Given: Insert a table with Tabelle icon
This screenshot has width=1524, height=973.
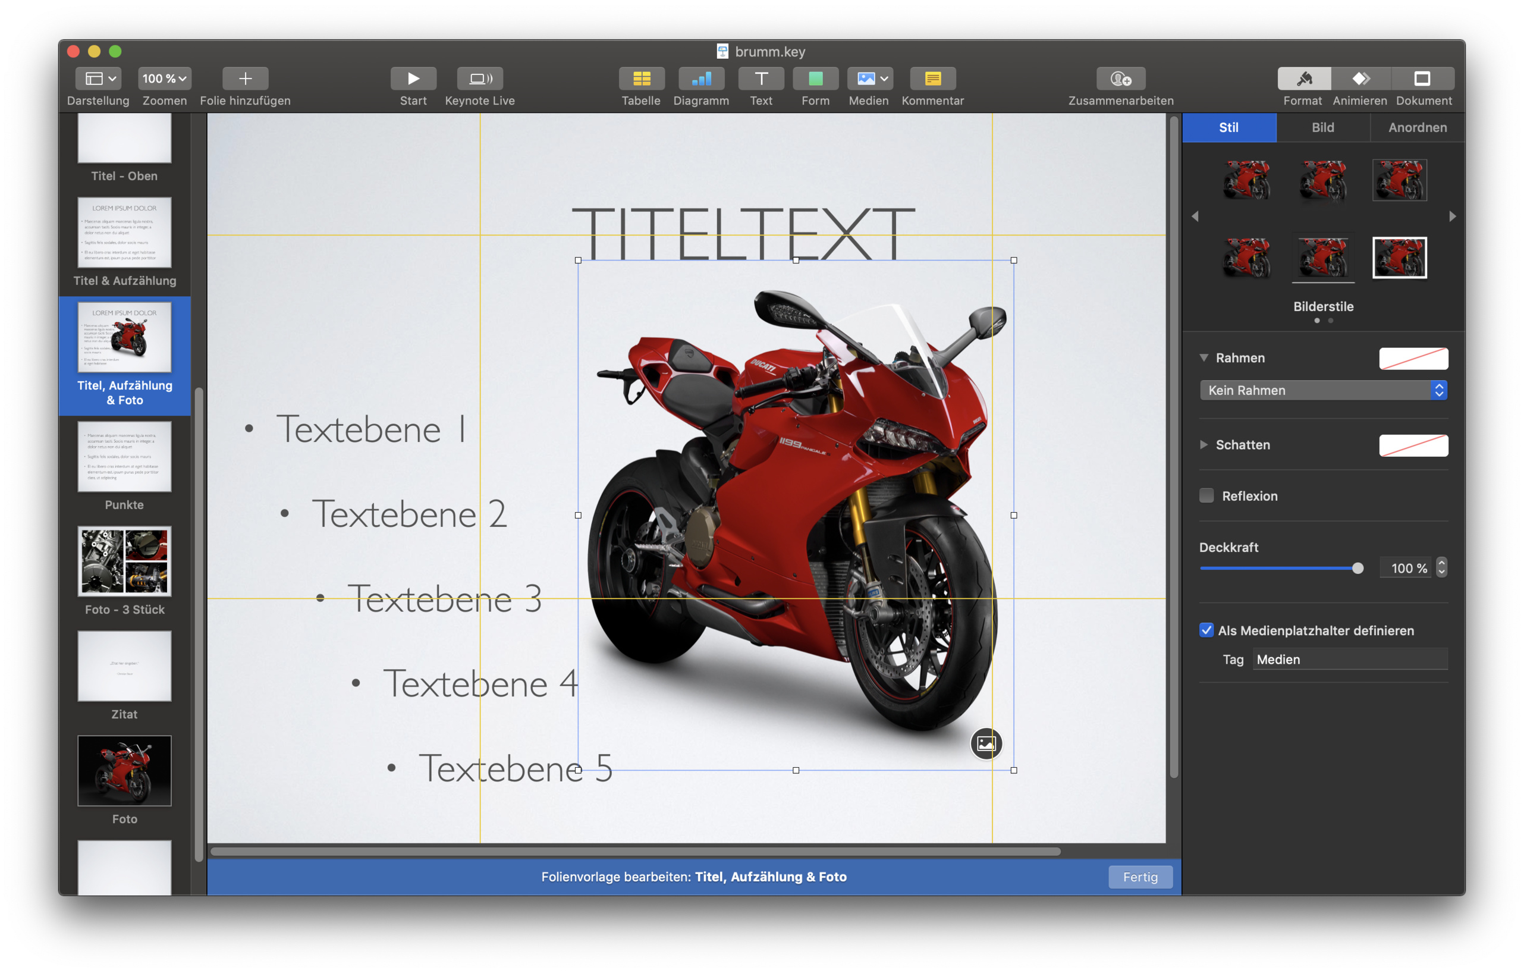Looking at the screenshot, I should coord(641,79).
